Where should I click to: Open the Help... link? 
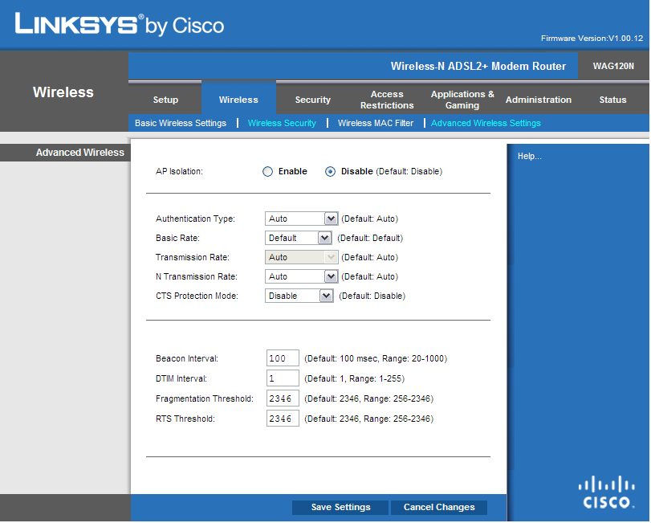(529, 156)
